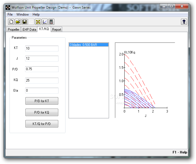
Task: Minimize the Wolfson Unit window
Action: click(164, 6)
